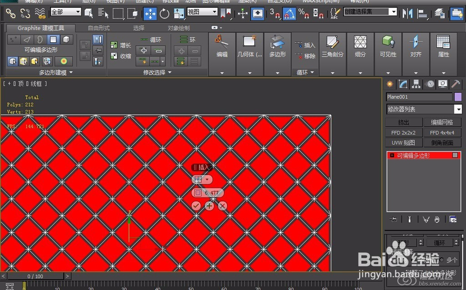Click the Plane001 object color swatch
This screenshot has width=466, height=290.
(458, 97)
